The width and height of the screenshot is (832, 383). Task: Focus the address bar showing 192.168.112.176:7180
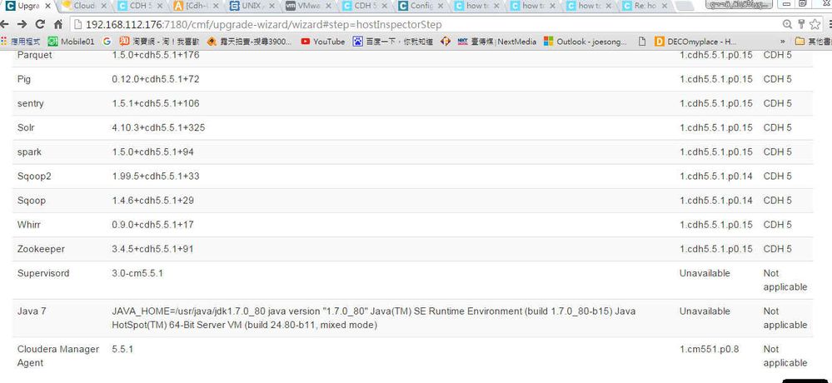tap(425, 24)
